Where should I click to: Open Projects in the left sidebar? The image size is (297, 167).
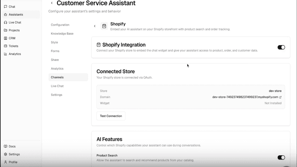(x=20, y=30)
